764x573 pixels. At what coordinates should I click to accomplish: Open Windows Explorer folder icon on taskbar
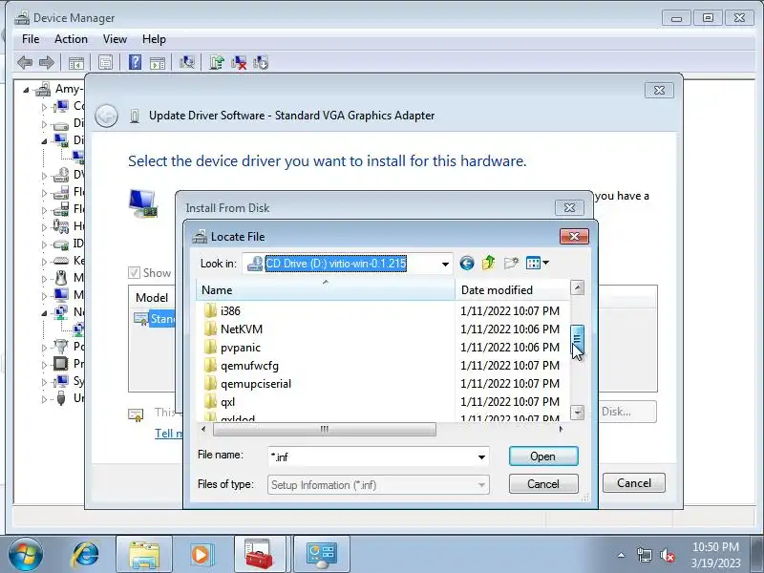pos(144,555)
